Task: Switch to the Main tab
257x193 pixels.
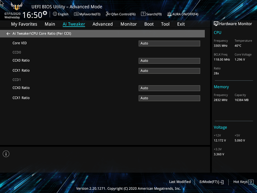Action: 50,24
